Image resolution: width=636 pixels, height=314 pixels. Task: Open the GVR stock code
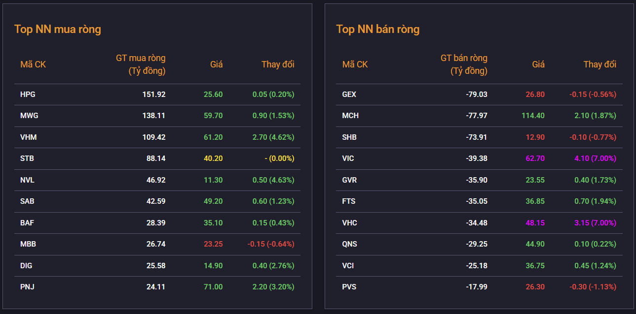tap(349, 180)
